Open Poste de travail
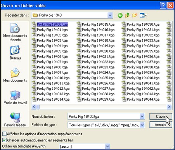The image size is (175, 150). 15,98
